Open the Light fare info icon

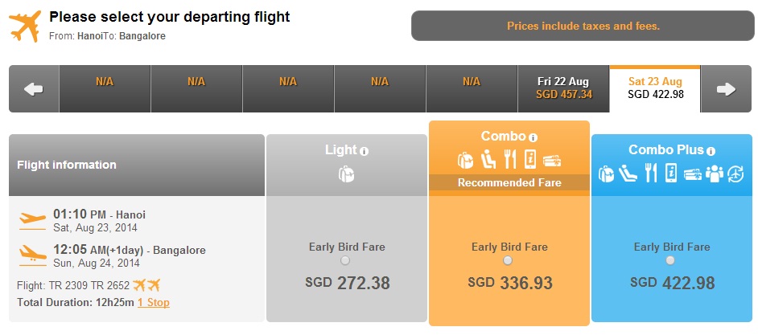click(365, 152)
